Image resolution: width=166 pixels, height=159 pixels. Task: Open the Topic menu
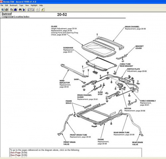coord(21,5)
